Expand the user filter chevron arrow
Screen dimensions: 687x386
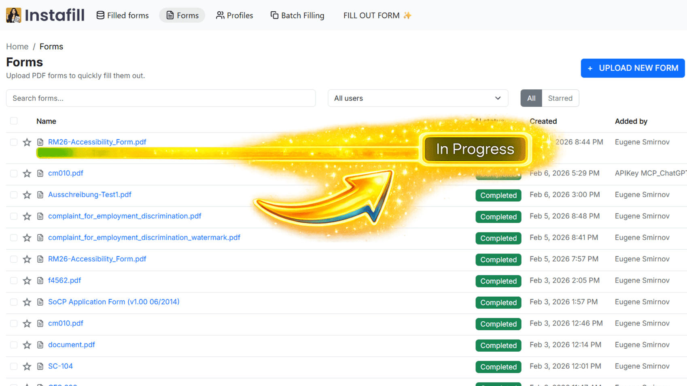pyautogui.click(x=498, y=98)
